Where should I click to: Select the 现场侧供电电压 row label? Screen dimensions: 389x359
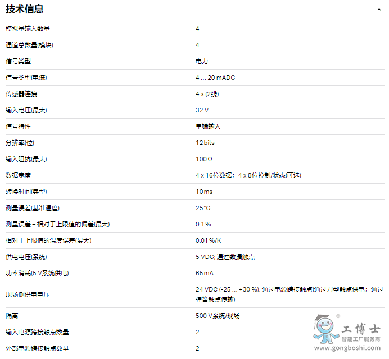(28, 294)
